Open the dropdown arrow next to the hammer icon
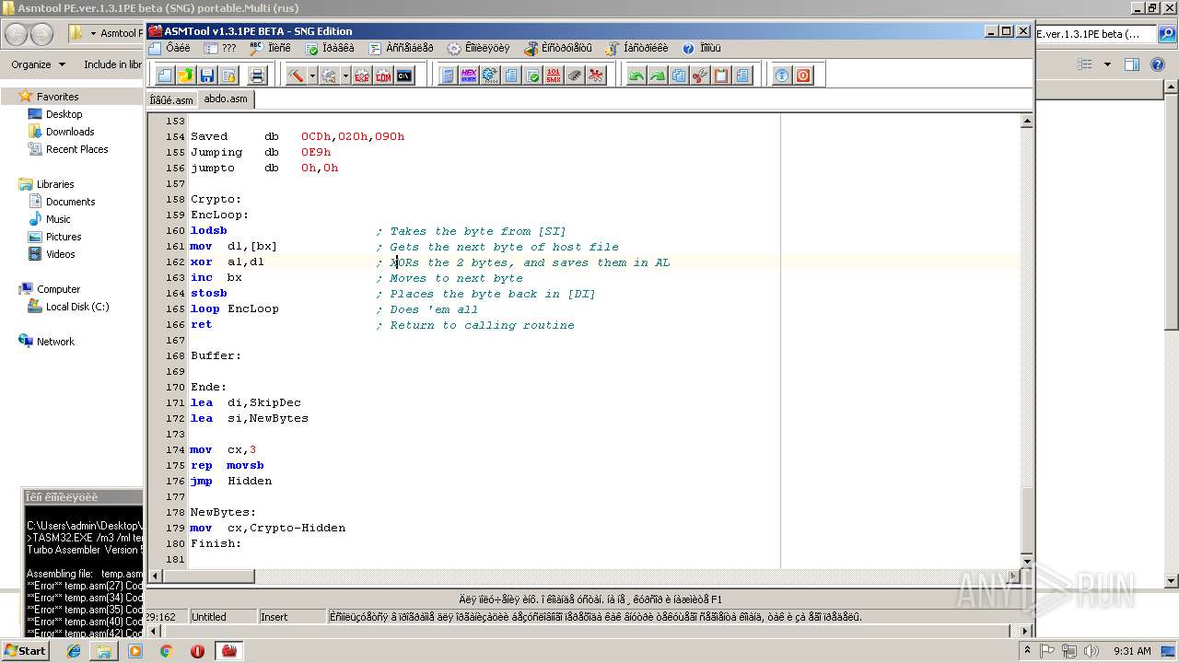The image size is (1179, 663). 312,76
